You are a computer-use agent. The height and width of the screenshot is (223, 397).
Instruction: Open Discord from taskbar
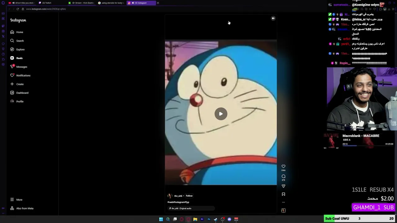229,219
